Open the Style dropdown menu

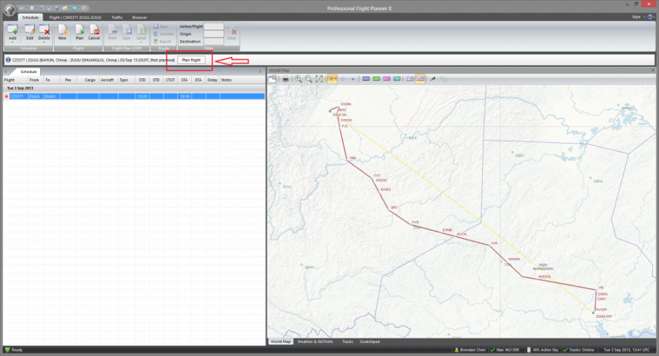tap(638, 17)
